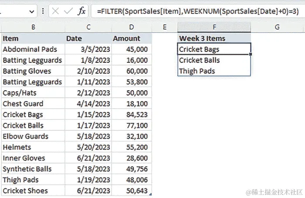Click the amount 45,000
The width and height of the screenshot is (305, 198).
pyautogui.click(x=132, y=49)
